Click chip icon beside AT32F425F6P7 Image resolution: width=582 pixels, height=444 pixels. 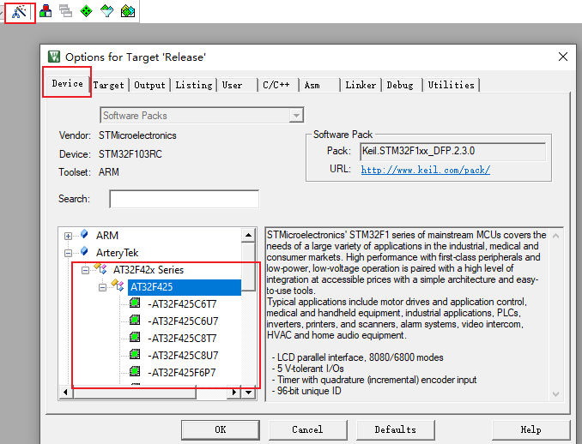[135, 372]
